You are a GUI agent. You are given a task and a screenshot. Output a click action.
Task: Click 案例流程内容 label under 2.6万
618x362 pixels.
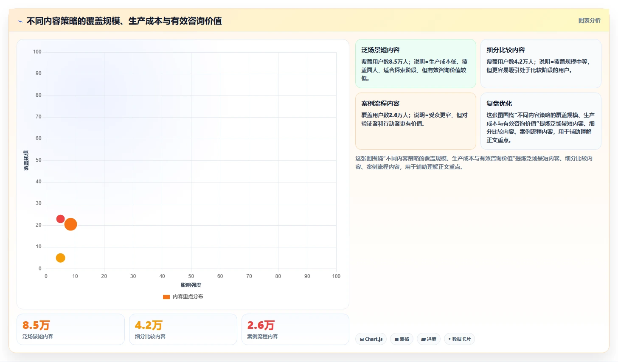[262, 337]
